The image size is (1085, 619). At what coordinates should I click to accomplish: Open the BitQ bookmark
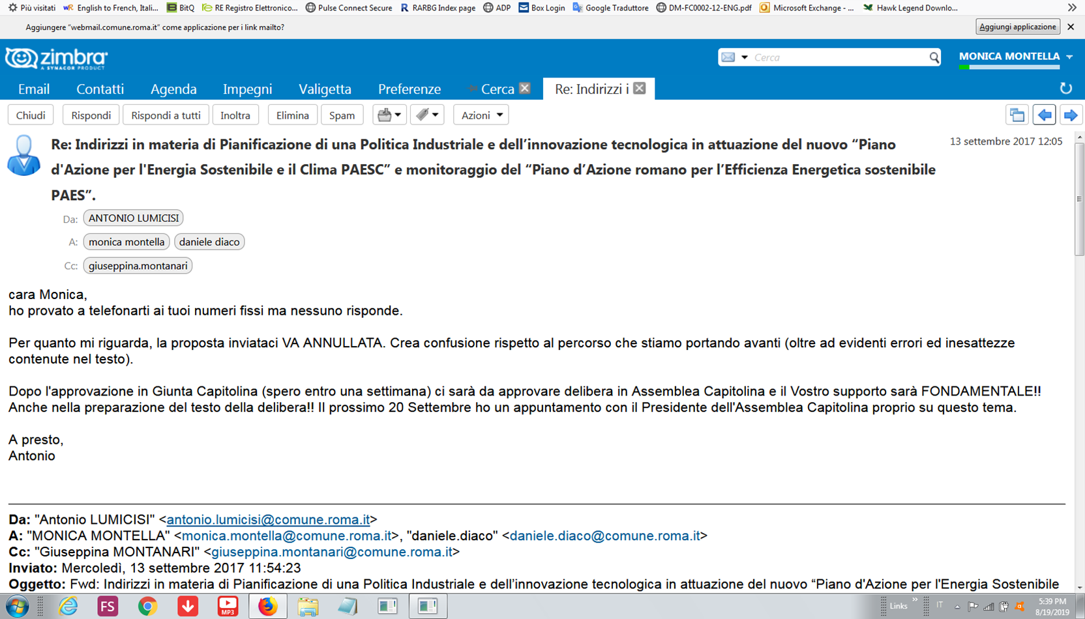[x=181, y=8]
